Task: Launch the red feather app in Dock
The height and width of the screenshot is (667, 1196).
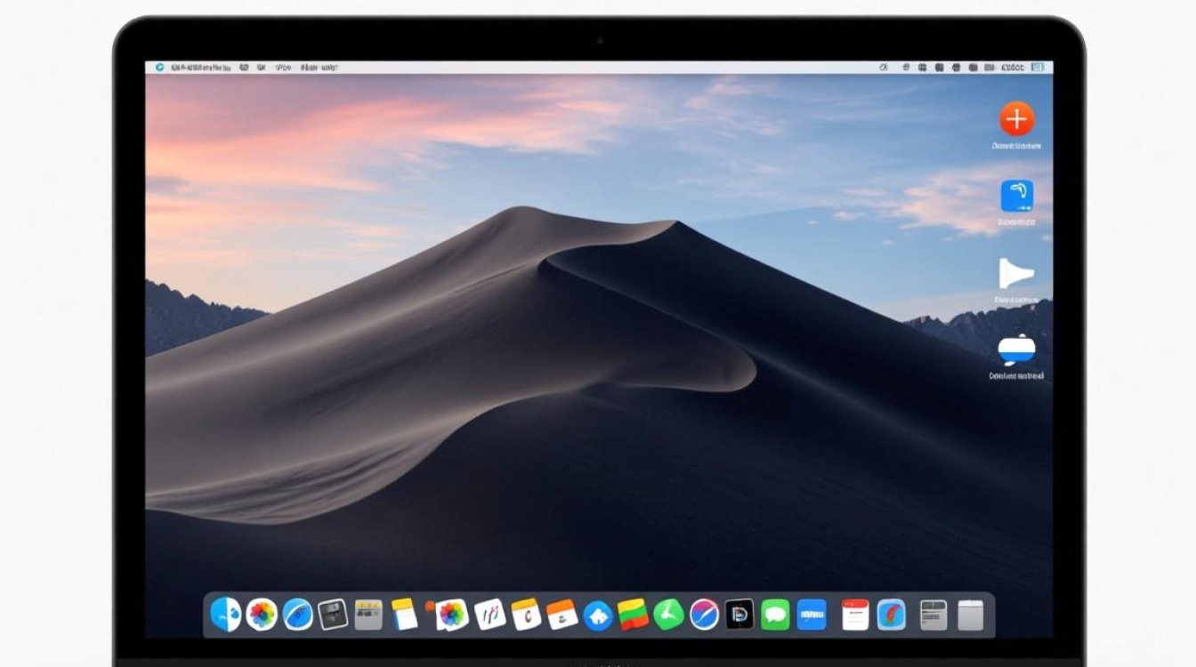Action: click(x=891, y=615)
